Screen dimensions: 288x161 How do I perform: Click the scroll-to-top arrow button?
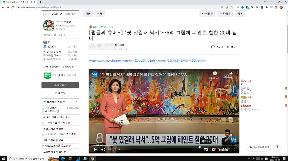coord(277,147)
